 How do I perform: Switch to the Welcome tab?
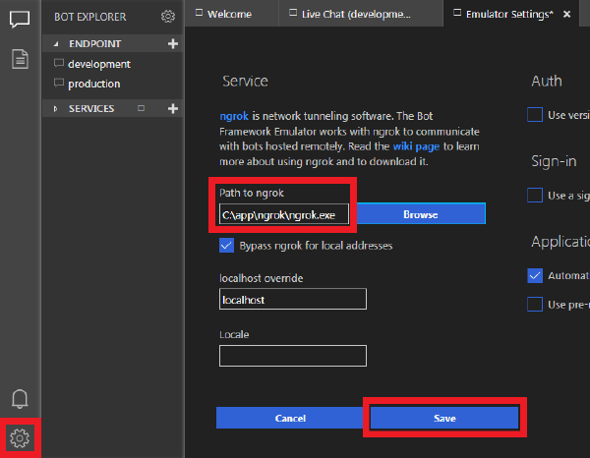tap(229, 14)
